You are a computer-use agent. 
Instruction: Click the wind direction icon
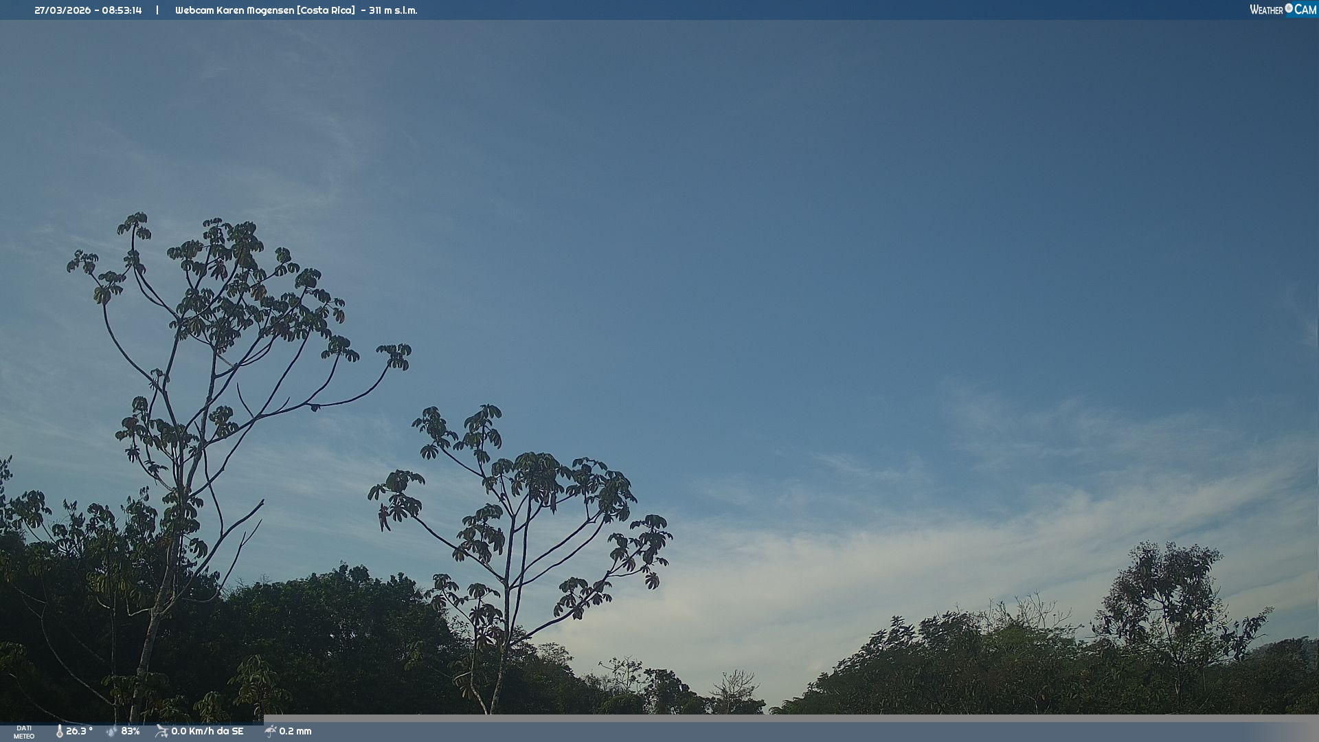[161, 732]
